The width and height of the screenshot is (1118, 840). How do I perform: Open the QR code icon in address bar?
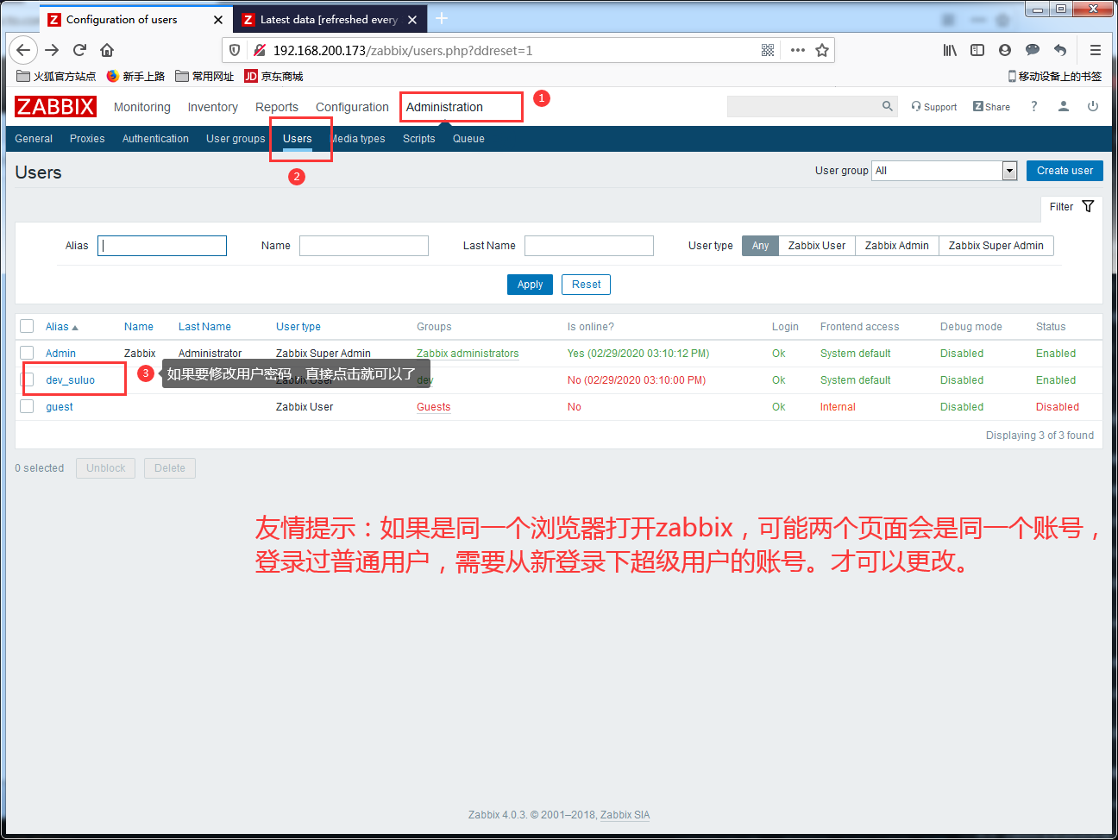(x=768, y=50)
